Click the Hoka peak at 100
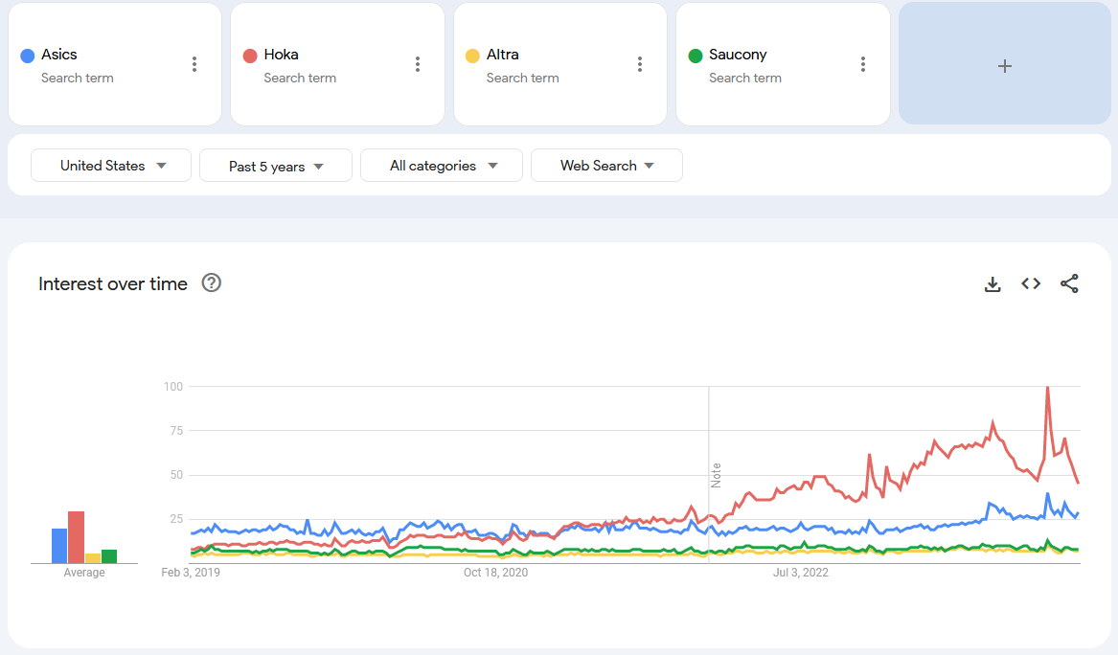 click(1047, 388)
